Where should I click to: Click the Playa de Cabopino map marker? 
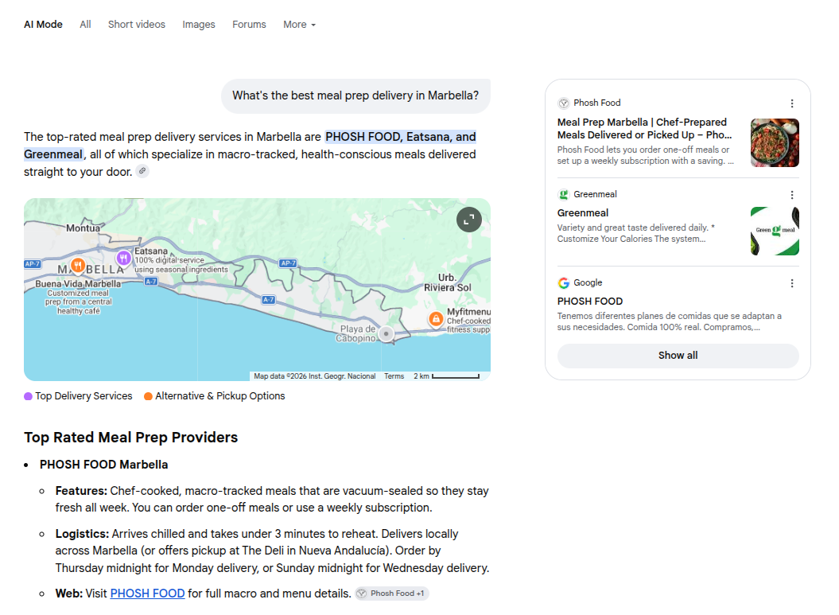pyautogui.click(x=386, y=333)
